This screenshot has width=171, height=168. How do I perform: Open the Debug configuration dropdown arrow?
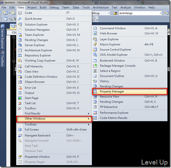click(109, 13)
